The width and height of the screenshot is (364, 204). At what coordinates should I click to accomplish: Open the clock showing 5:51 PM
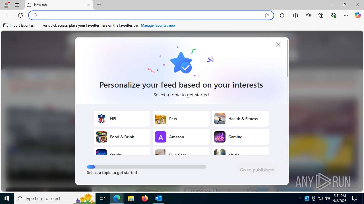pyautogui.click(x=340, y=198)
